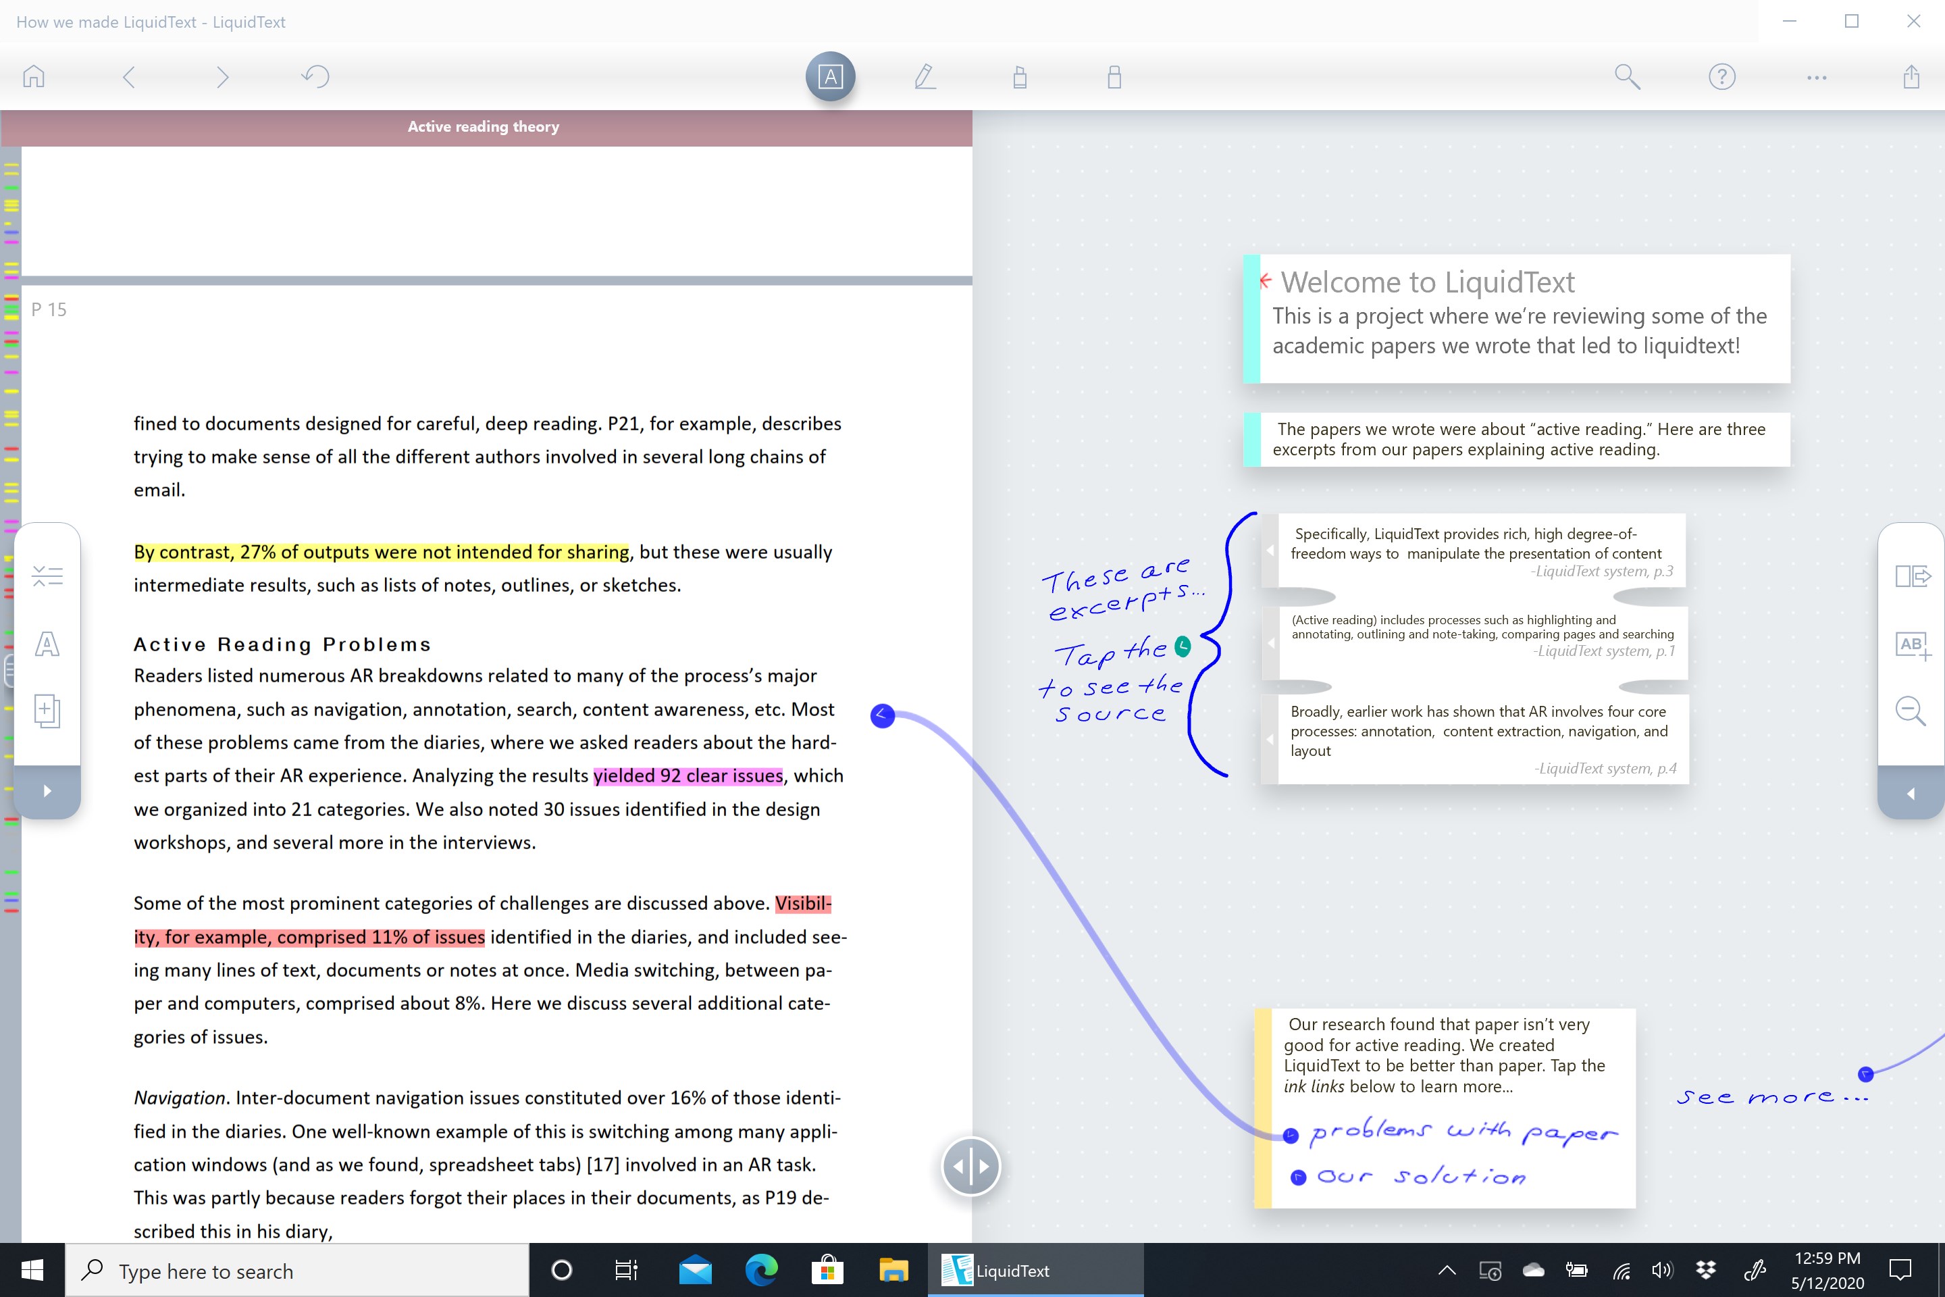Image resolution: width=1945 pixels, height=1297 pixels.
Task: Select the Pen ink tool
Action: pyautogui.click(x=925, y=77)
